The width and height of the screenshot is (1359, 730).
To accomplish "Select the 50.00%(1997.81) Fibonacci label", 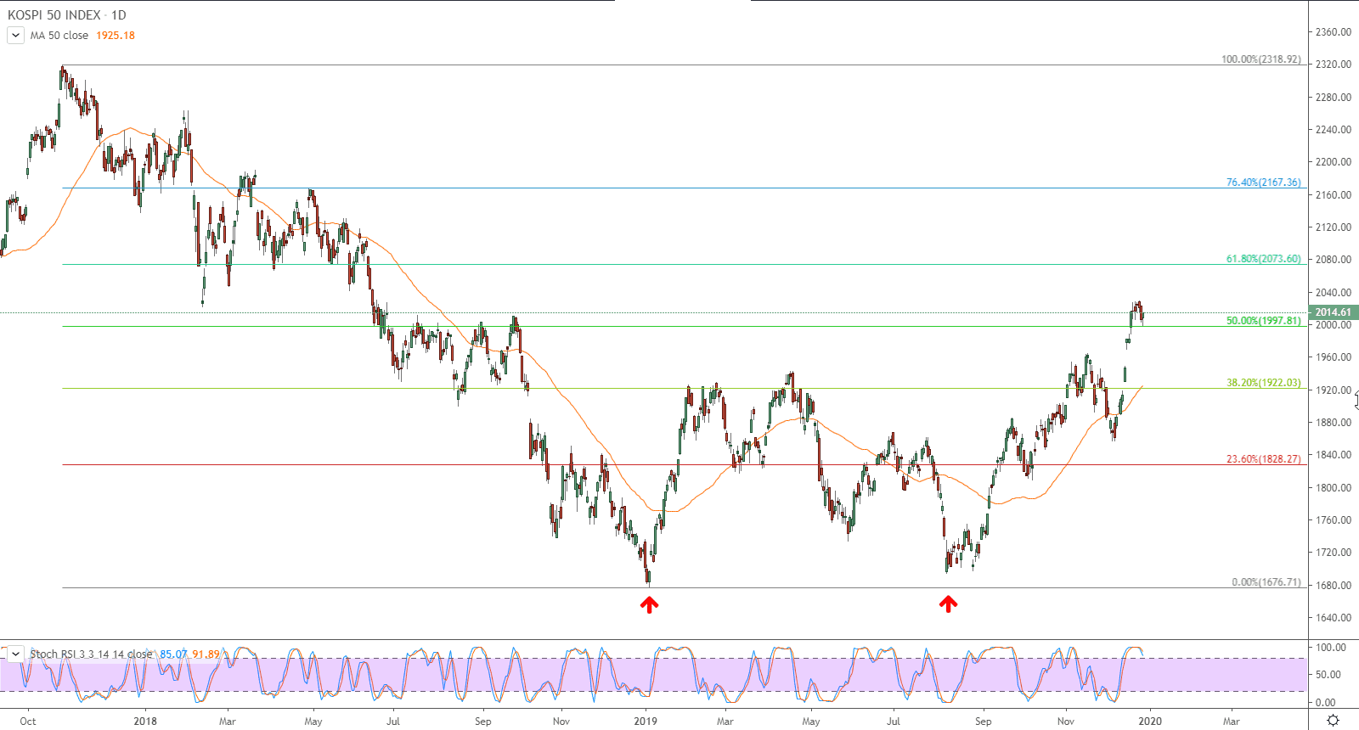I will click(1263, 321).
